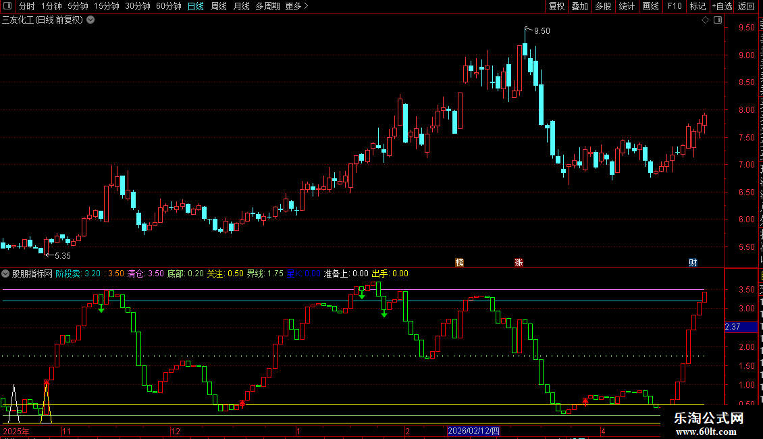
Task: Click the 股朋指标网 indicator name
Action: [x=32, y=274]
